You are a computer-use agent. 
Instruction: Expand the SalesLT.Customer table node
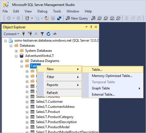27,102
